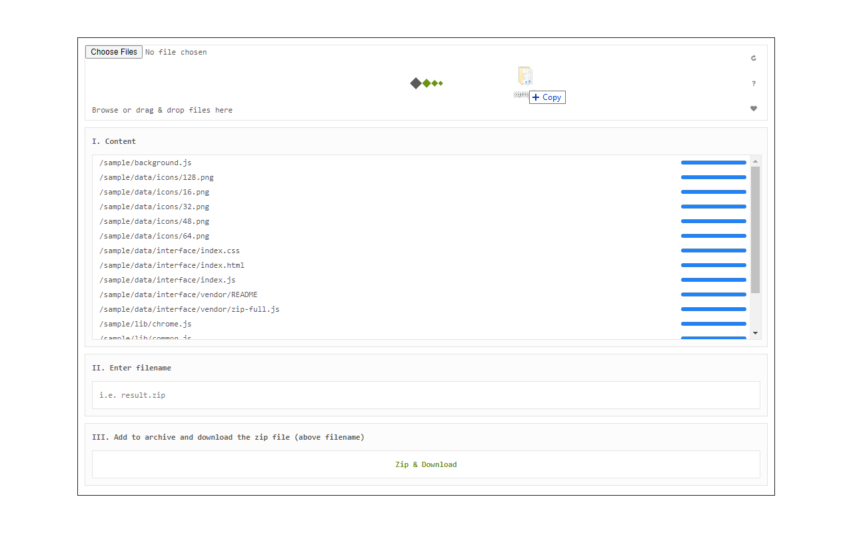Click the reload icon
The width and height of the screenshot is (853, 533).
pyautogui.click(x=754, y=58)
